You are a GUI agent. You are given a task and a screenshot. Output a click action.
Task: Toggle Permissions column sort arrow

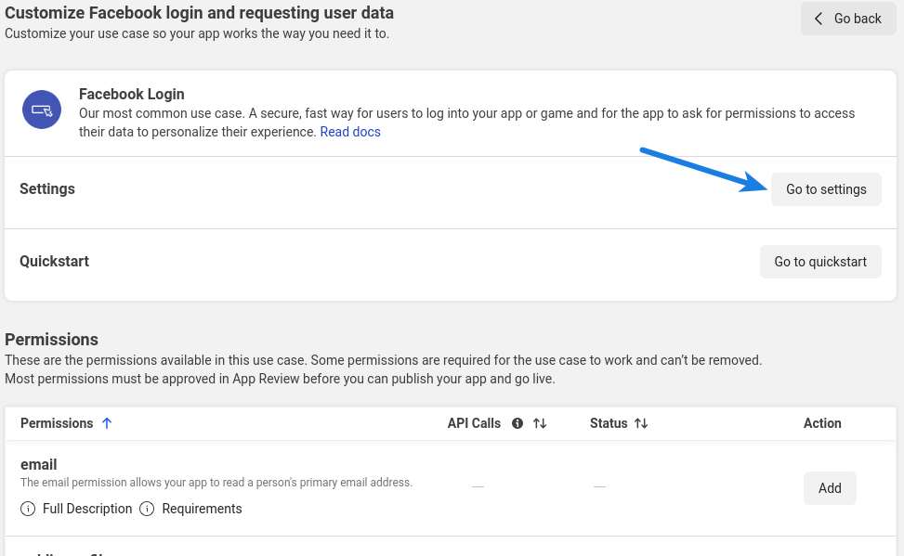coord(107,423)
